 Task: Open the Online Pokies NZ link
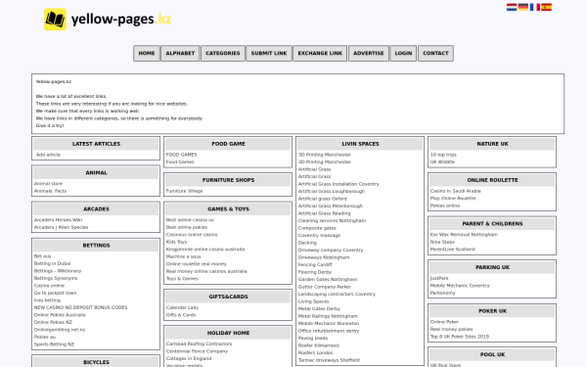(53, 322)
